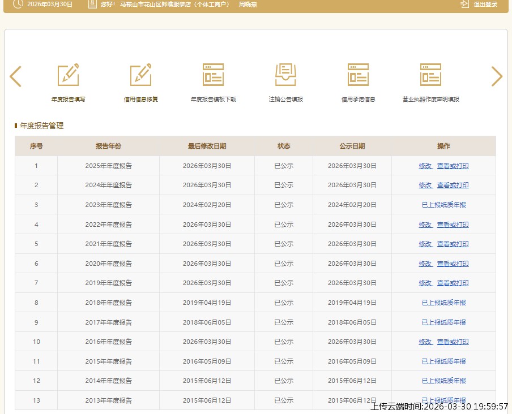Open the 注销公告填报 icon

point(285,75)
